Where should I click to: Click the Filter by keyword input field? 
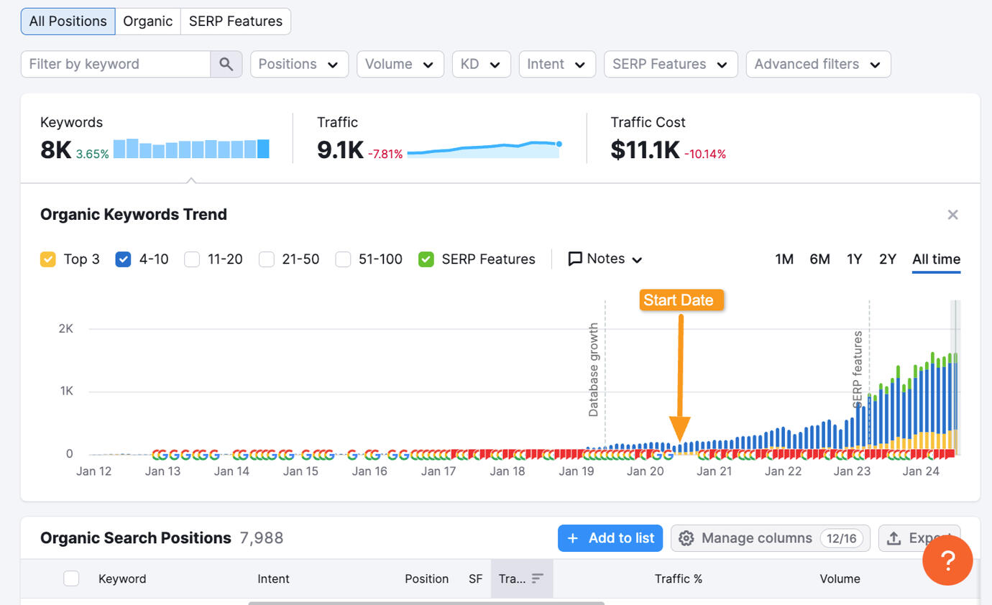(116, 64)
